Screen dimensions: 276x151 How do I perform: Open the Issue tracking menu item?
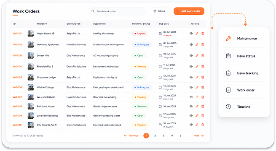click(244, 73)
